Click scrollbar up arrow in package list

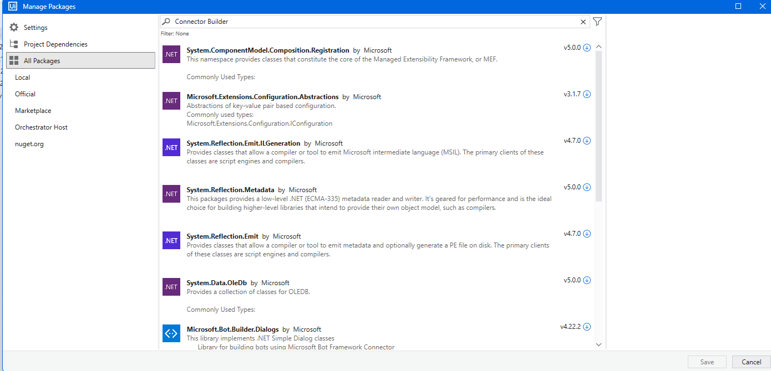pyautogui.click(x=598, y=47)
